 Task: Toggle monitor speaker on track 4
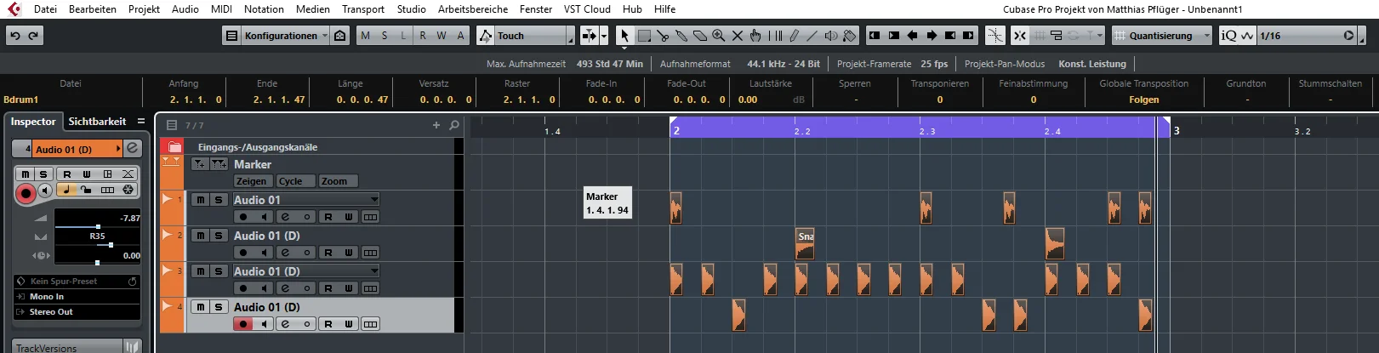click(265, 324)
